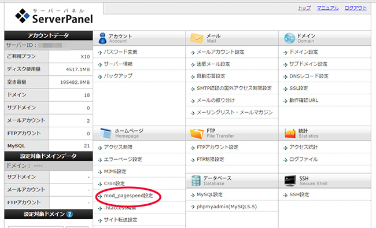Screen dimensions: 376x228
Task: Click the SSH monitor icon
Action: pos(290,181)
